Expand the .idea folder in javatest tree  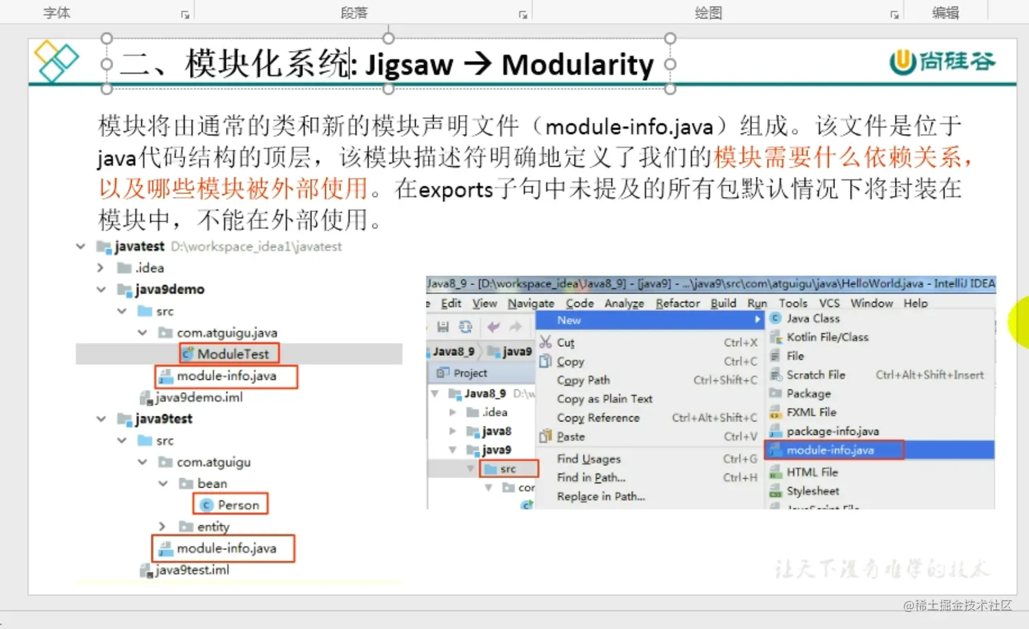coord(101,268)
